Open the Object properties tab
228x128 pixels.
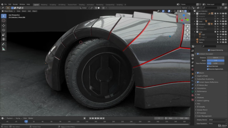[x=193, y=74]
